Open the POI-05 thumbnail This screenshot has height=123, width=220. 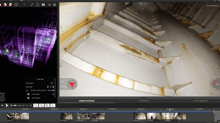click(x=83, y=117)
